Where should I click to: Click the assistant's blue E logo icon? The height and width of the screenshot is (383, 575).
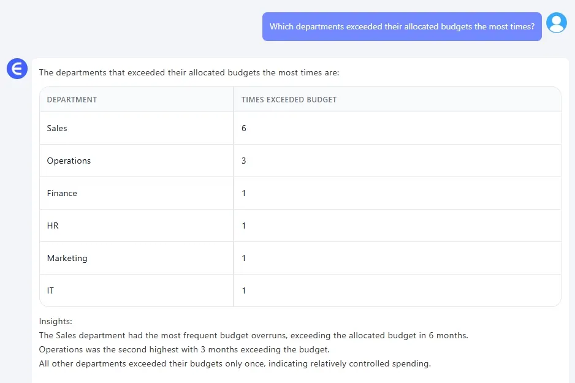point(17,69)
